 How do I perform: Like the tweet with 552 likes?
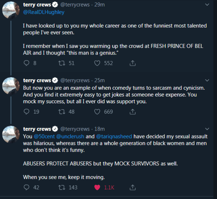[97, 63]
